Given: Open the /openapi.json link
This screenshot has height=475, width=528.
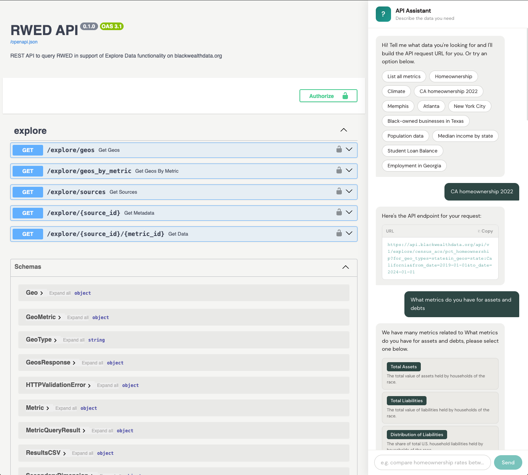Looking at the screenshot, I should tap(24, 42).
